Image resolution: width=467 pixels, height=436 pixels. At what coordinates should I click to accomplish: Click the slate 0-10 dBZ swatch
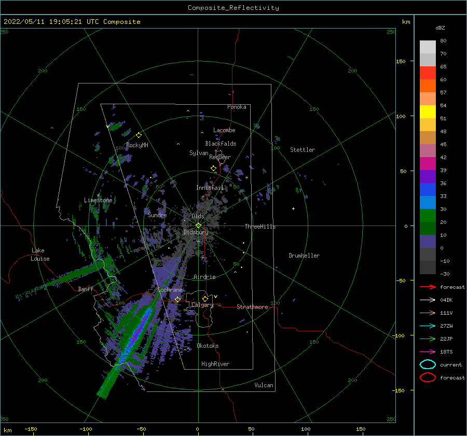(x=428, y=242)
